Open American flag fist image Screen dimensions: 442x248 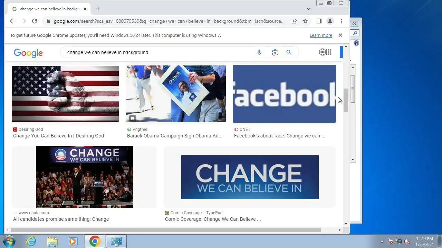(x=65, y=94)
